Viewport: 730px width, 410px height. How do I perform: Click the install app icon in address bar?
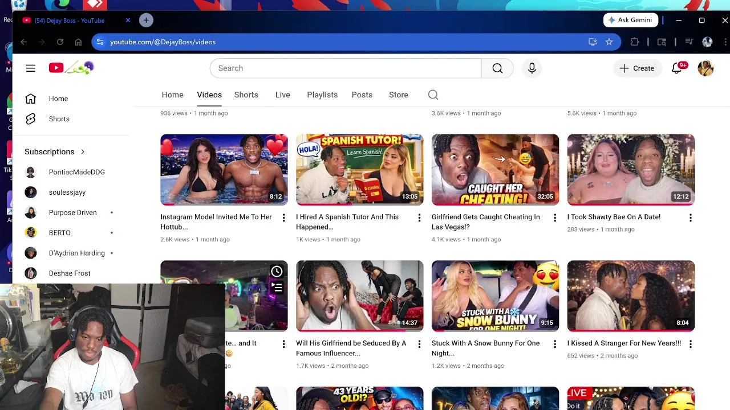tap(593, 42)
